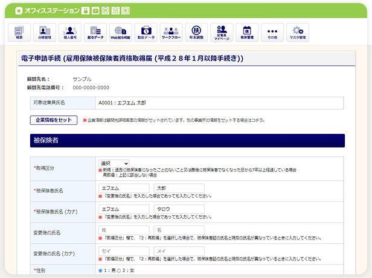Image resolution: width=372 pixels, height=278 pixels.
Task: Click 被保険者氏名 given name field 太郎
Action: pos(179,188)
